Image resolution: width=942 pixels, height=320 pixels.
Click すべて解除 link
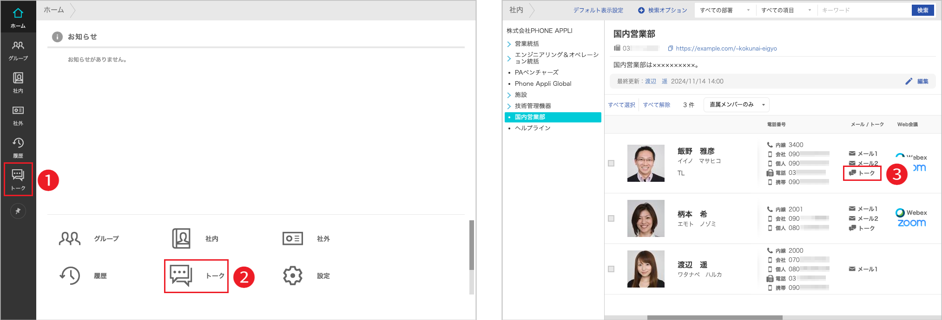657,105
